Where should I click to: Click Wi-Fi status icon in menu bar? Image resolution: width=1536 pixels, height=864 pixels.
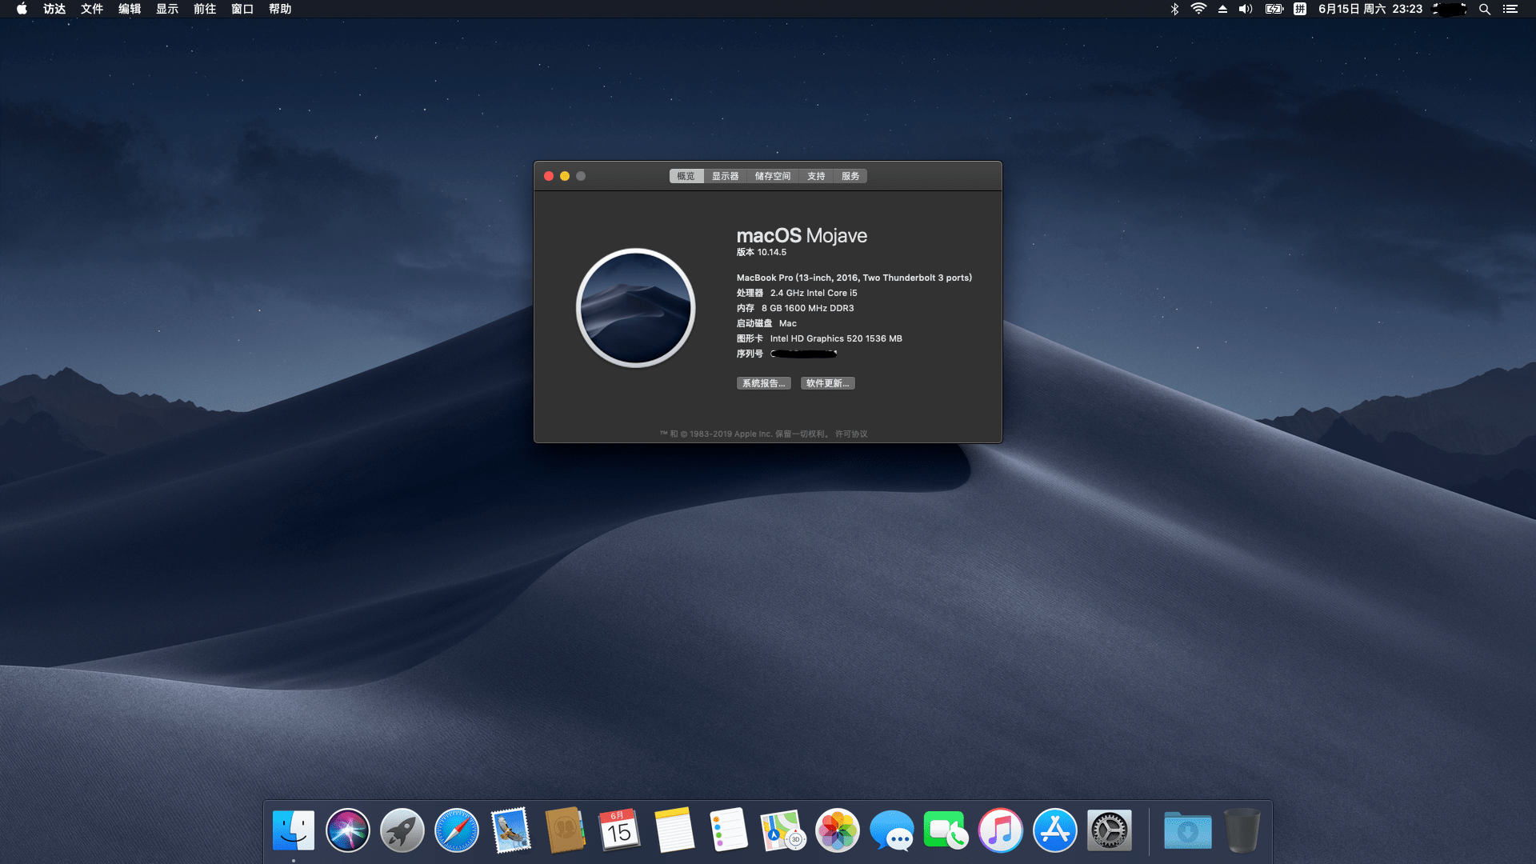(x=1198, y=9)
